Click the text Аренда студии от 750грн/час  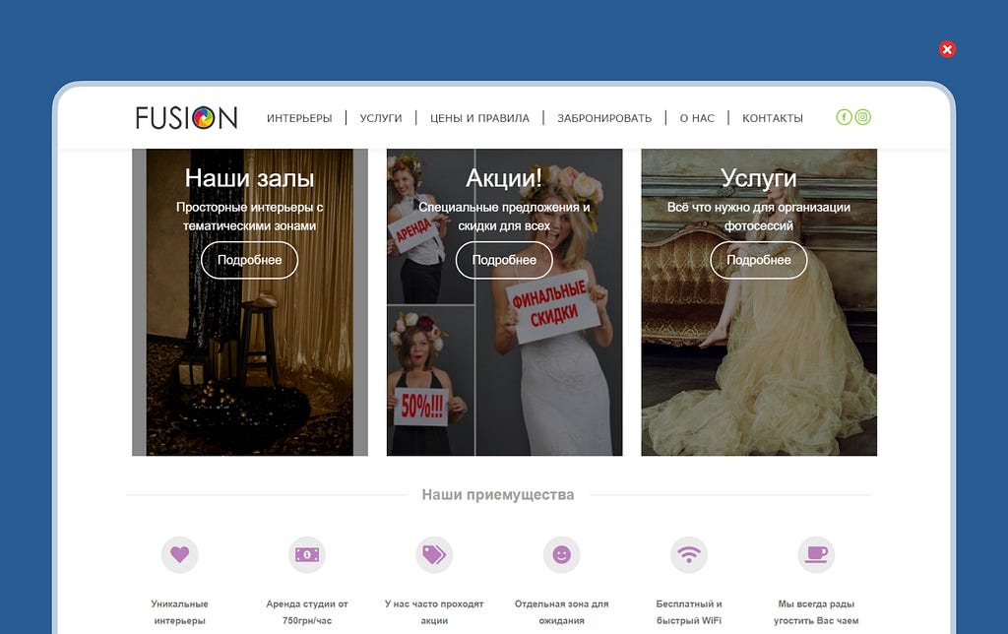click(307, 612)
